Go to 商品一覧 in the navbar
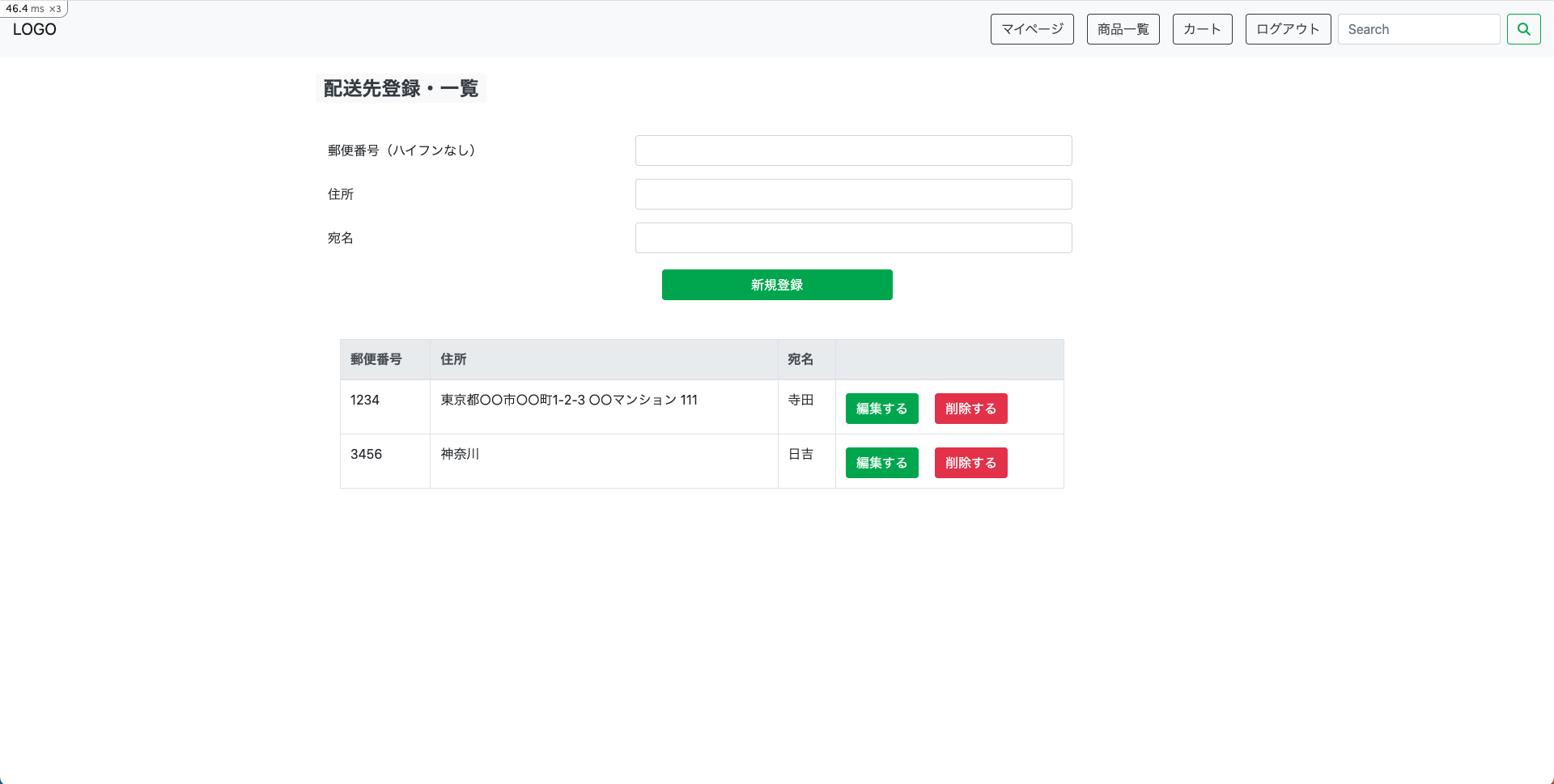This screenshot has height=784, width=1554. (1123, 29)
